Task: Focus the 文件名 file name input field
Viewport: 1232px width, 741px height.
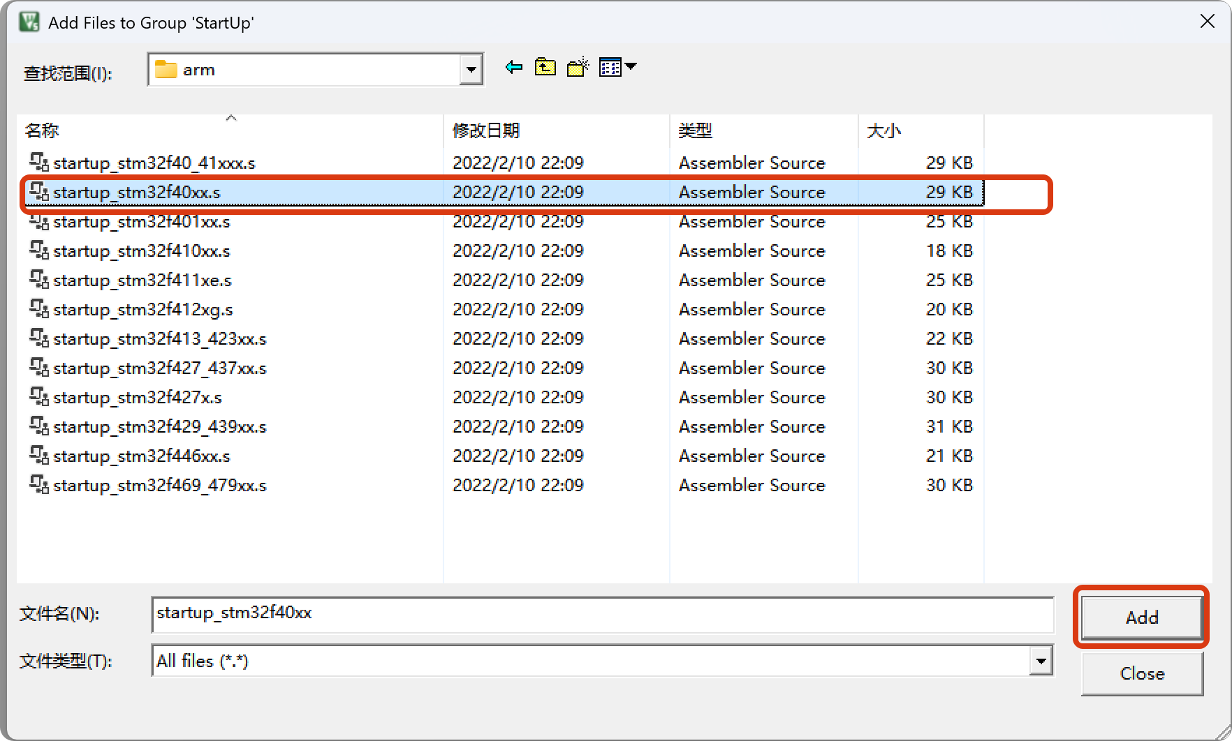Action: (602, 614)
